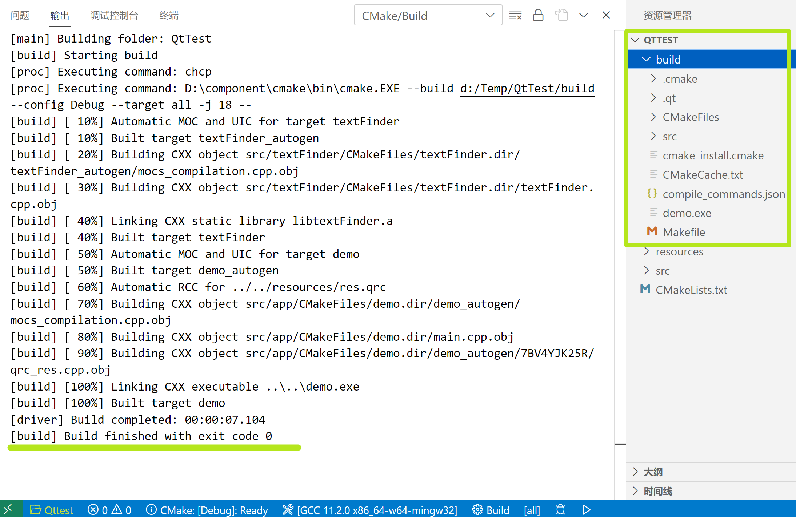This screenshot has height=517, width=796.
Task: Open the d:/Temp/QtTest/build link
Action: pos(527,88)
